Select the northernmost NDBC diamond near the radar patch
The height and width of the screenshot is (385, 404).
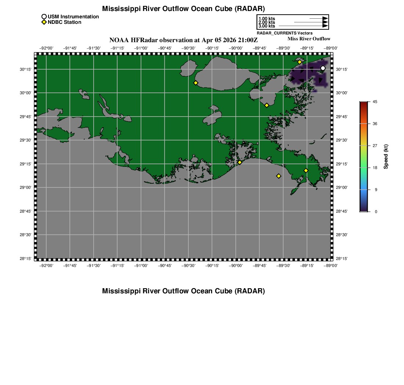point(300,62)
